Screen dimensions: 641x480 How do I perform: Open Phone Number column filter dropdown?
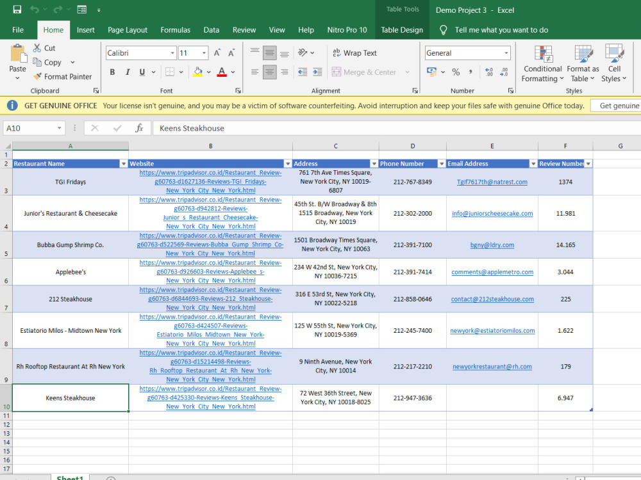point(442,164)
